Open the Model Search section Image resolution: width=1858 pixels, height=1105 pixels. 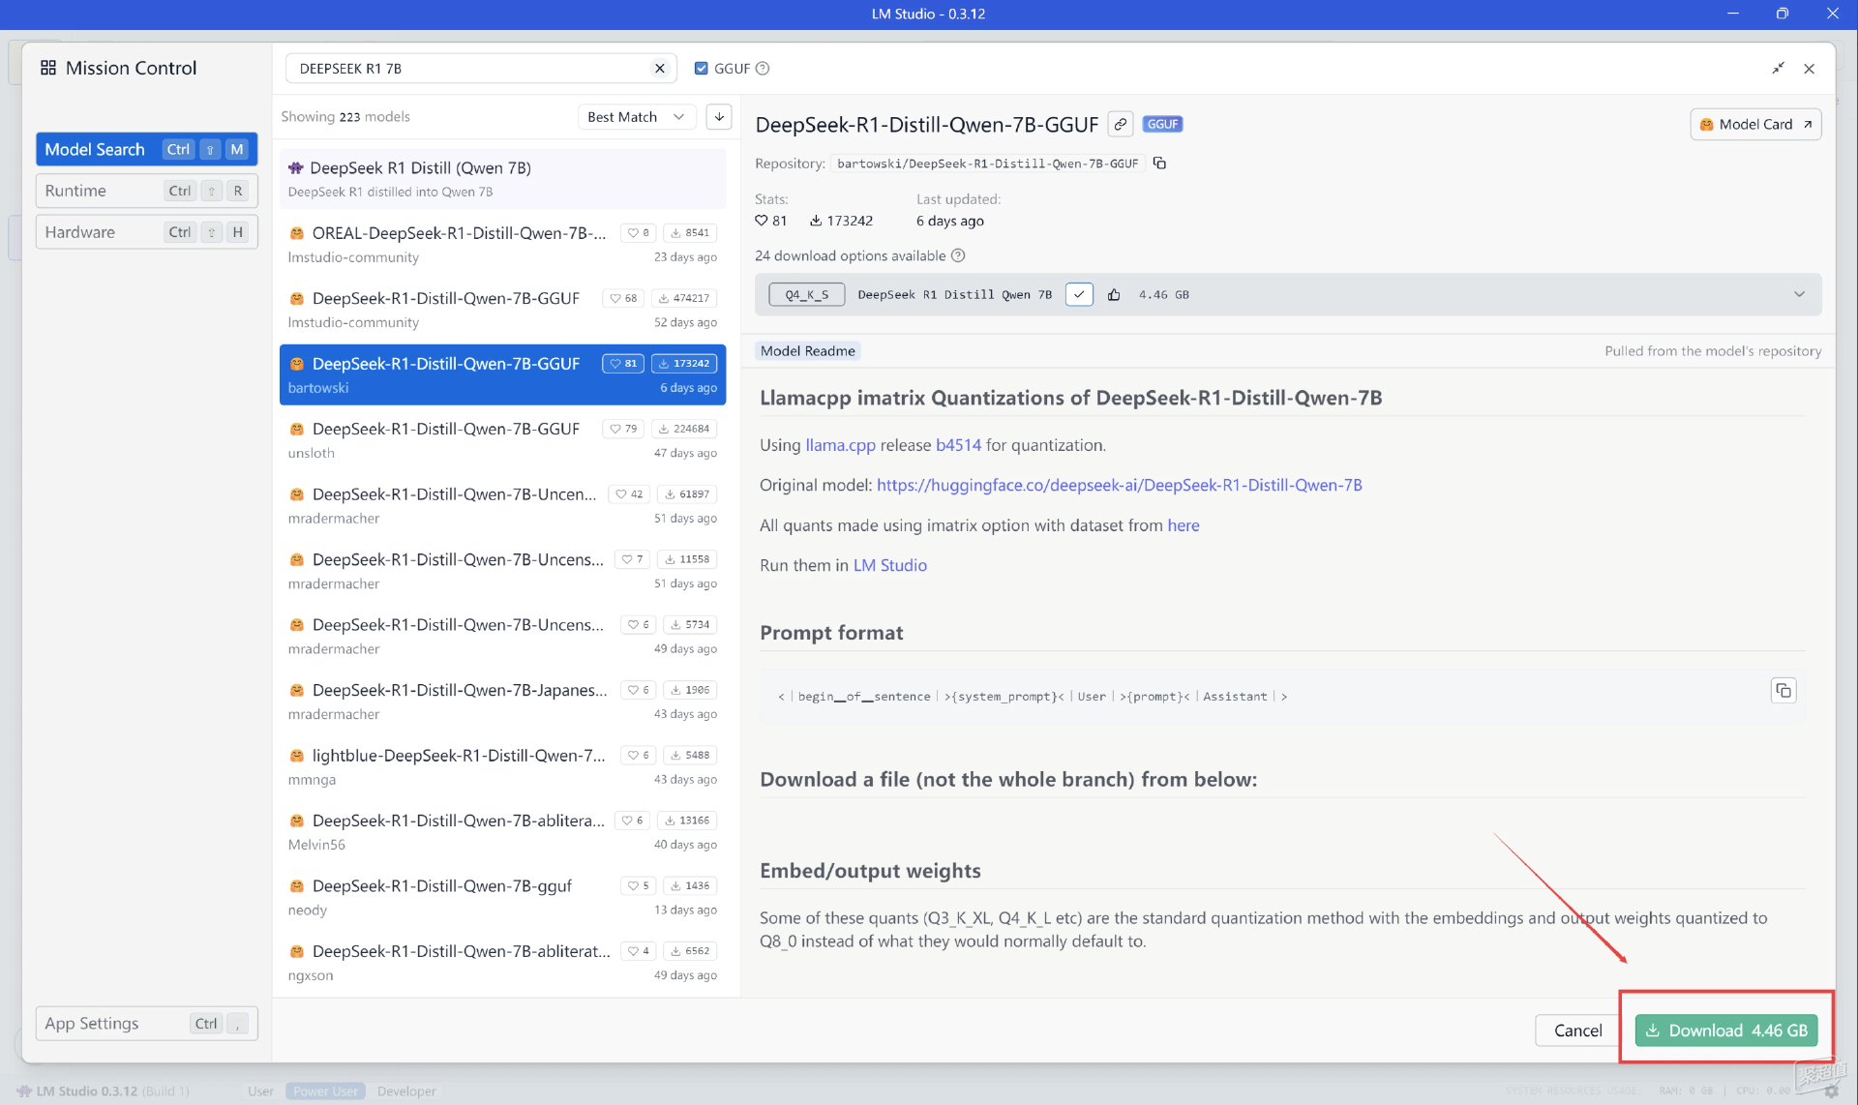click(147, 149)
